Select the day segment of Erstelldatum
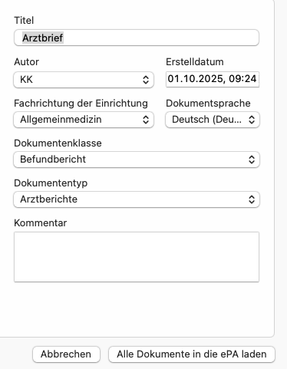Viewport: 287px width, 369px height. click(172, 79)
